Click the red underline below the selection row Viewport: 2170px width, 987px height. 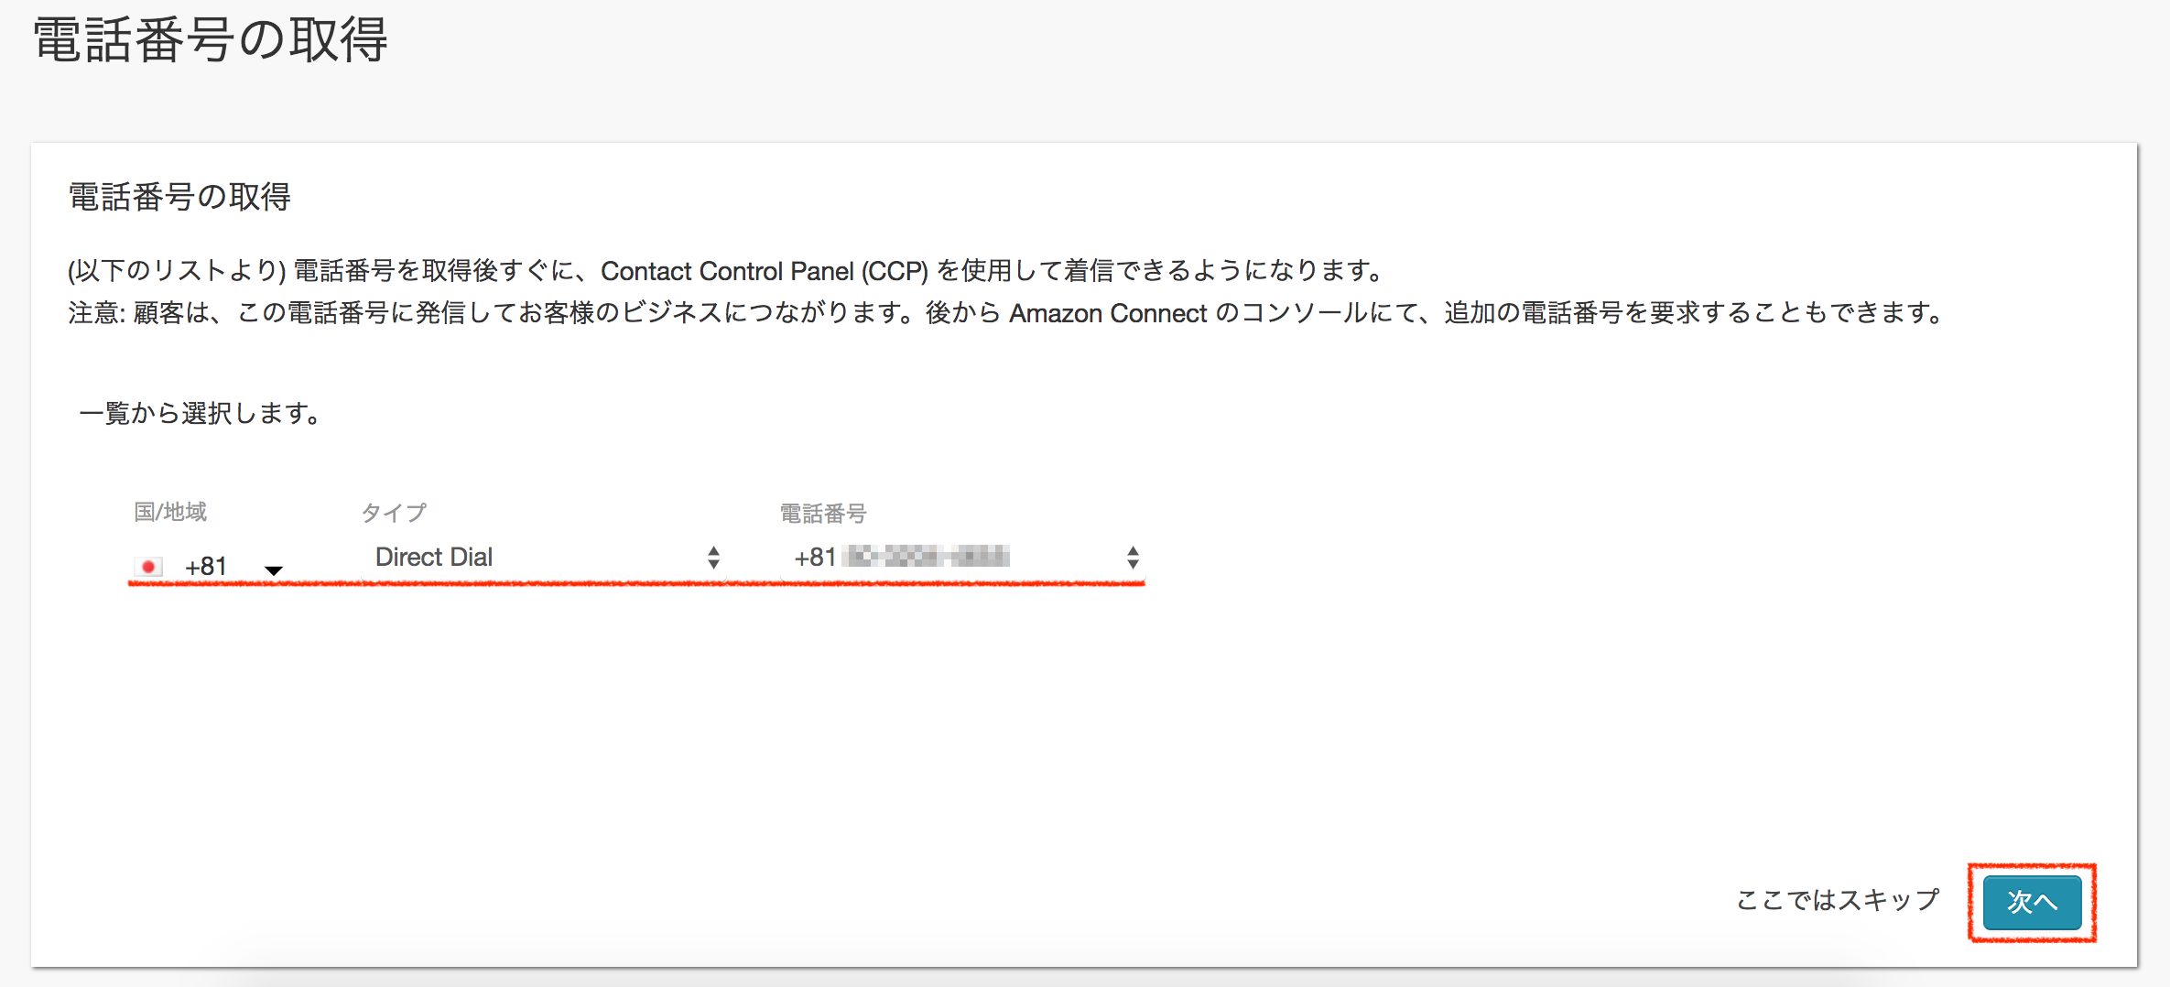[636, 583]
